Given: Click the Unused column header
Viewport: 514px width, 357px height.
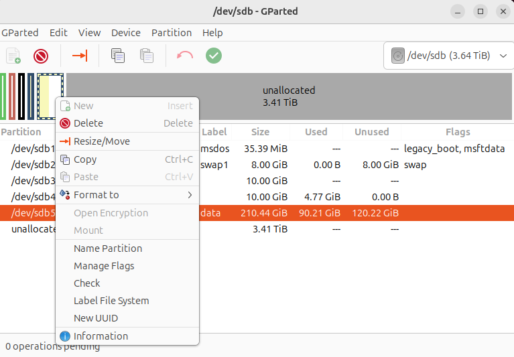Looking at the screenshot, I should [x=371, y=132].
